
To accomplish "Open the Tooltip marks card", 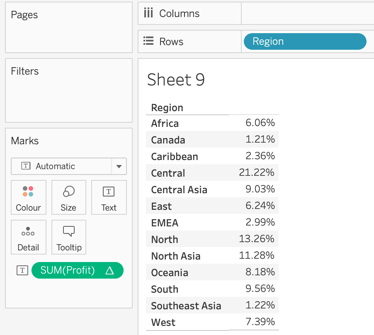I will click(x=69, y=237).
